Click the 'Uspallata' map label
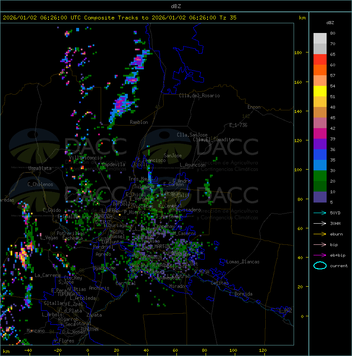 click(x=40, y=168)
